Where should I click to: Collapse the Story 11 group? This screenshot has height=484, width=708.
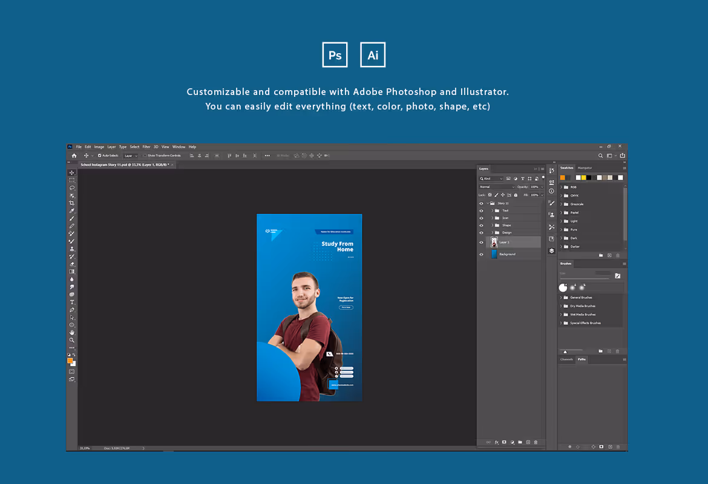click(488, 204)
